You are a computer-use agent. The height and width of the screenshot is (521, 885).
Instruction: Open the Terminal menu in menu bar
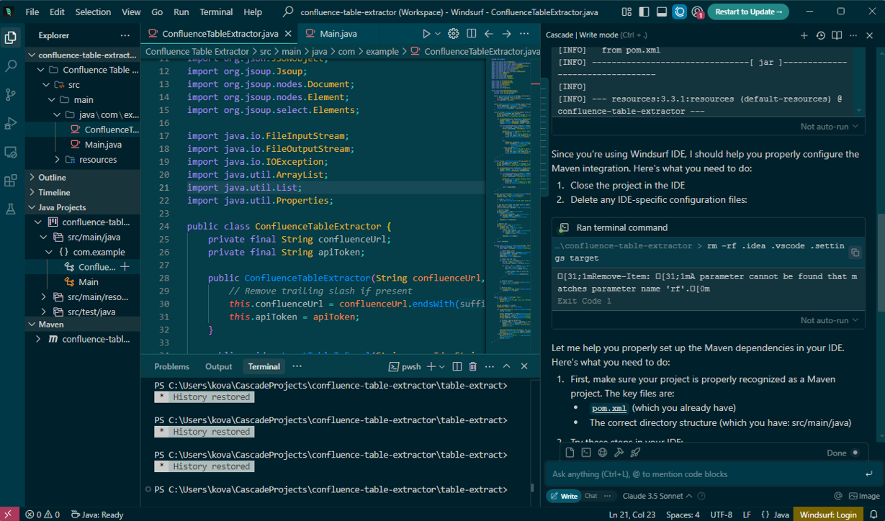click(x=216, y=12)
